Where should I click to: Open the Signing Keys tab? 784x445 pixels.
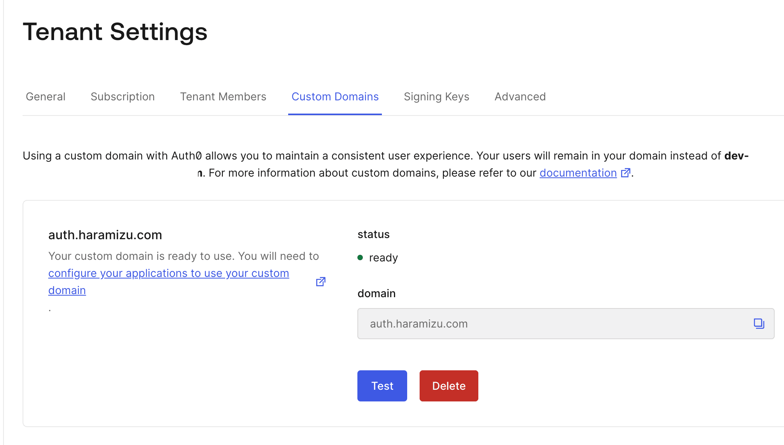436,96
